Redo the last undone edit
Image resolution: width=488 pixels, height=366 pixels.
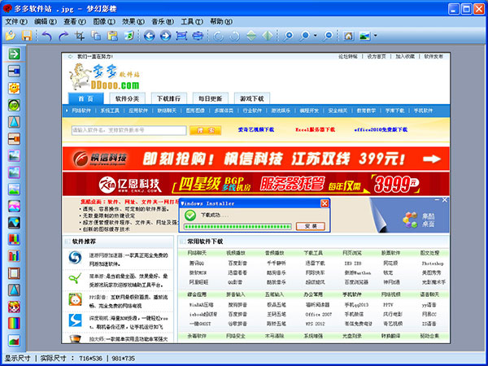pos(63,36)
